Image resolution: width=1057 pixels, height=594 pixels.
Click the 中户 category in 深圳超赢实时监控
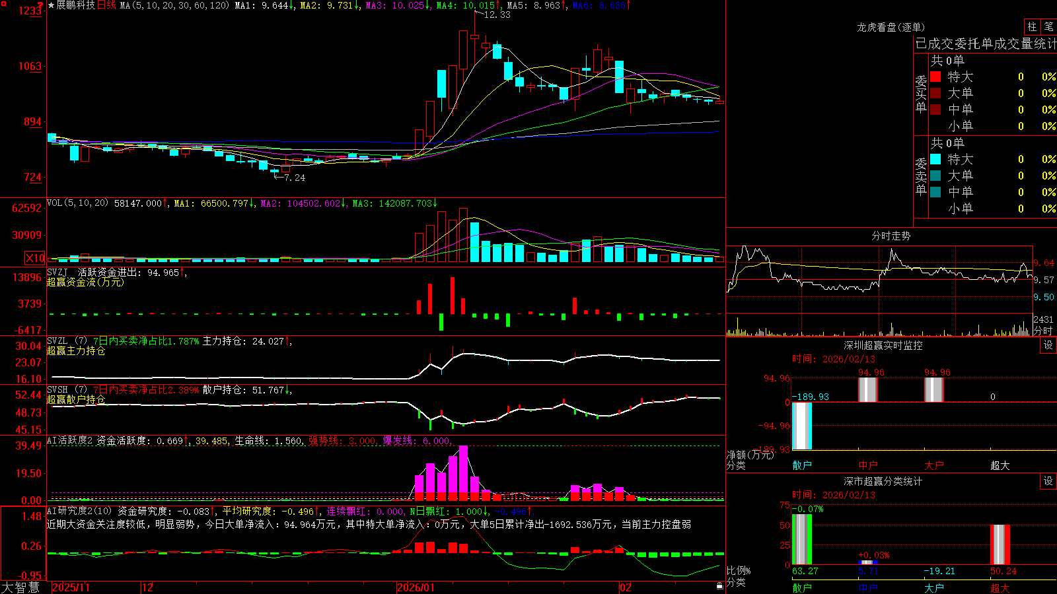pyautogui.click(x=868, y=465)
